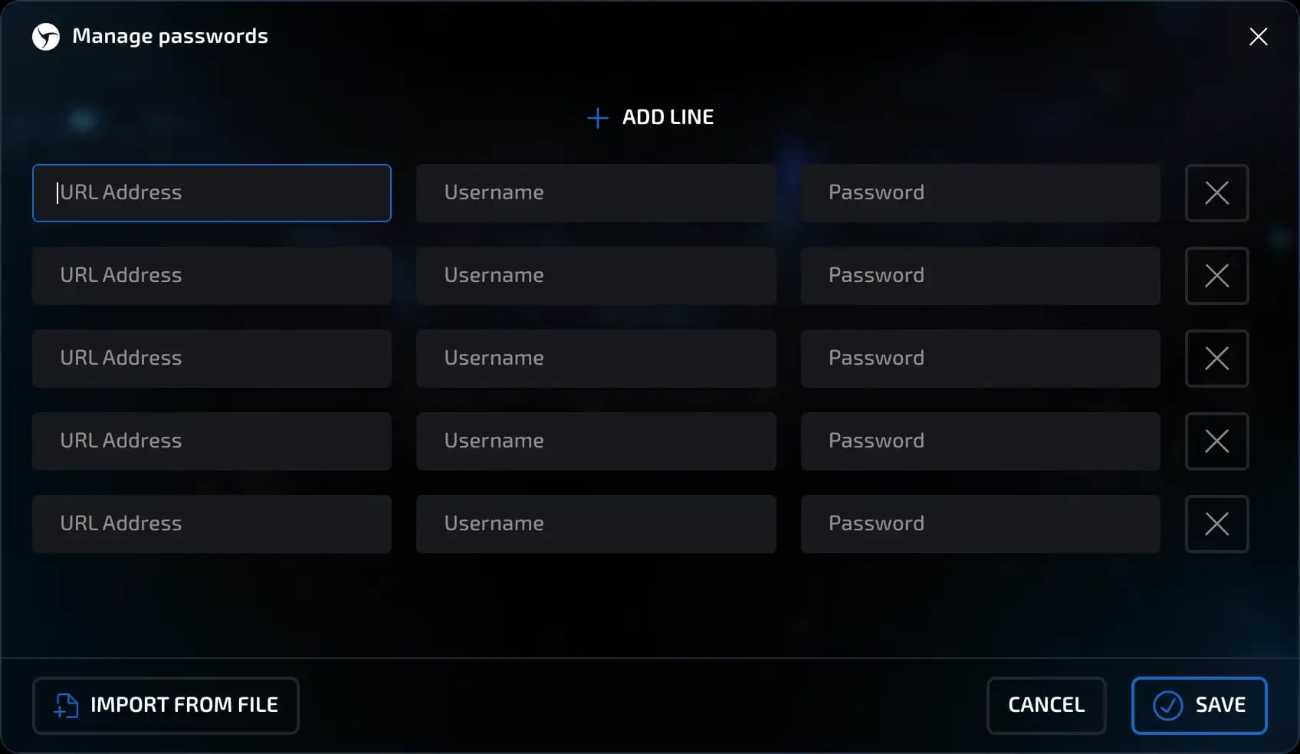Screen dimensions: 1300x754
Task: Focus the first URL Address field
Action: (x=212, y=193)
